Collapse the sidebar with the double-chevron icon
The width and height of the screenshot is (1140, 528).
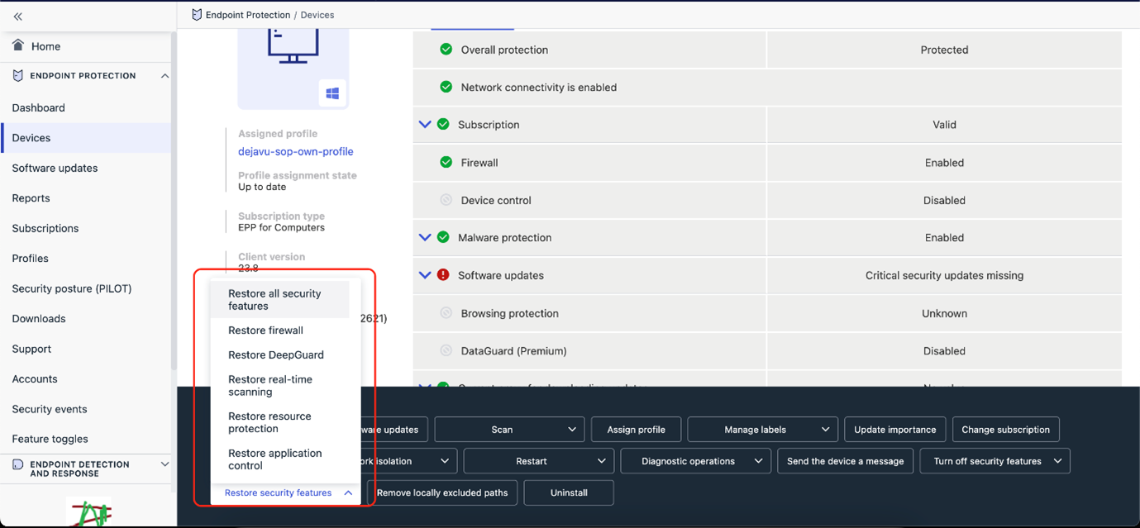[x=18, y=17]
